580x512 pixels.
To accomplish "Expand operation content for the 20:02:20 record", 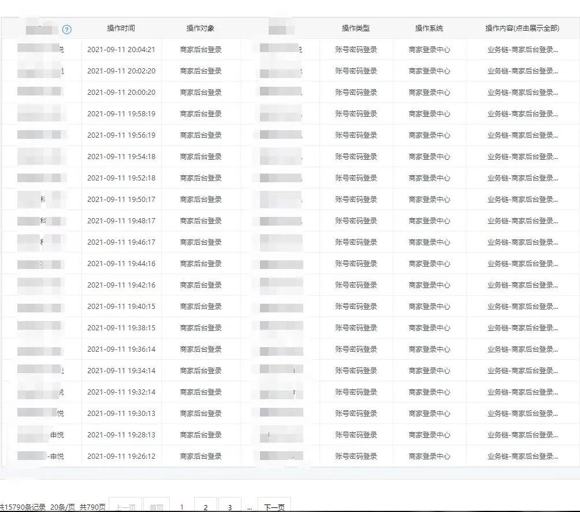I will (x=522, y=71).
